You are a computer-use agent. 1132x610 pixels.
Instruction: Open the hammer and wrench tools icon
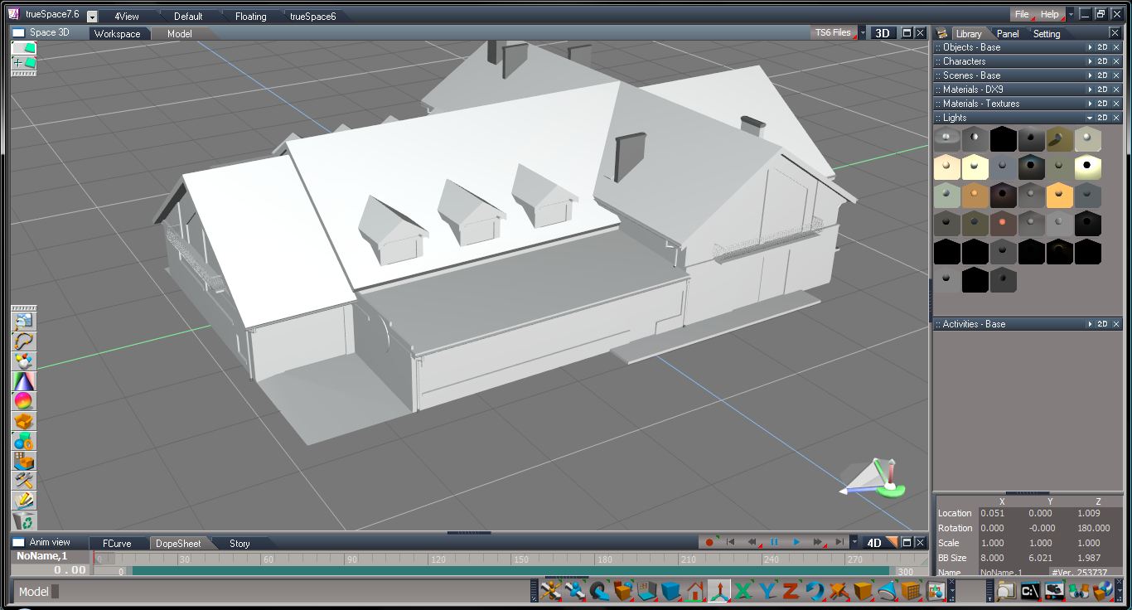click(x=23, y=481)
